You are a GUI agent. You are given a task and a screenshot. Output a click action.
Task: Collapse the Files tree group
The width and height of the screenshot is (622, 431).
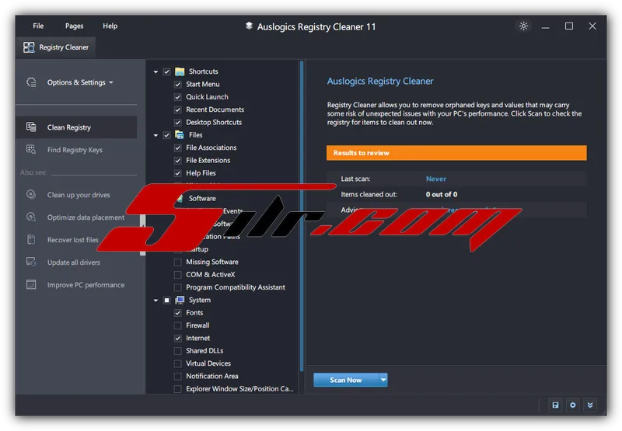[156, 135]
